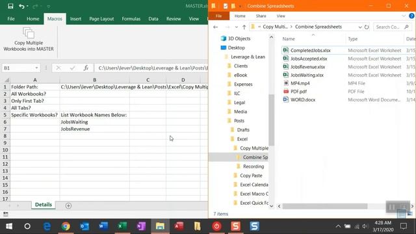Screen dimensions: 416x234
Task: Click the Save icon in Excel
Action: pos(10,6)
